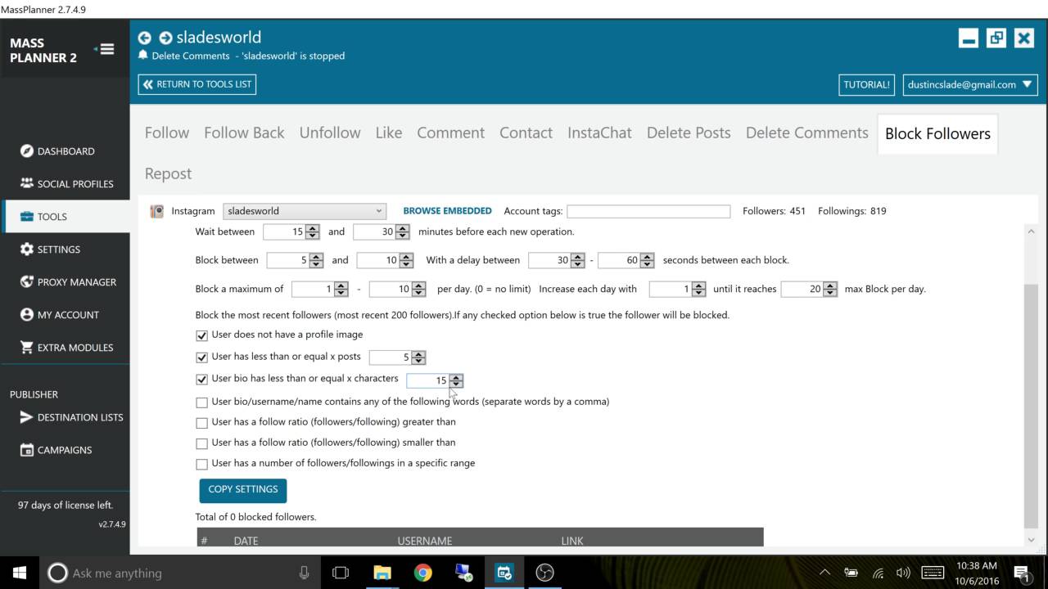The height and width of the screenshot is (589, 1048).
Task: Open the dustincslade@gmail.com account dropdown
Action: click(970, 84)
